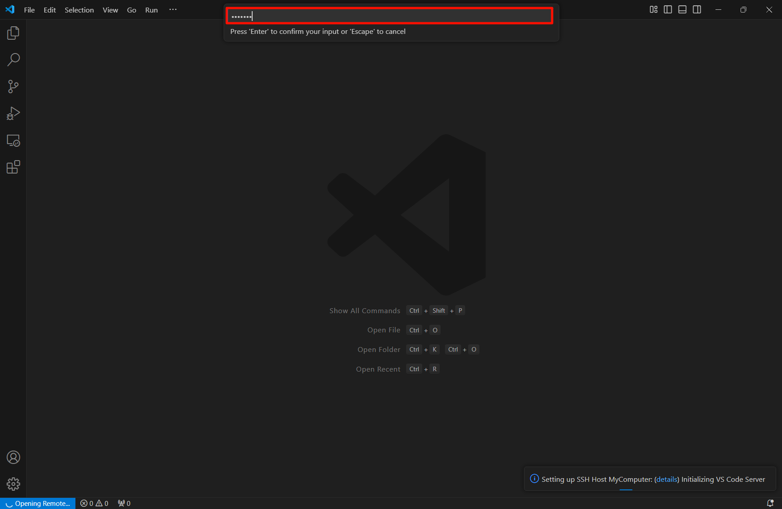
Task: Toggle the primary side bar visibility
Action: pyautogui.click(x=668, y=10)
